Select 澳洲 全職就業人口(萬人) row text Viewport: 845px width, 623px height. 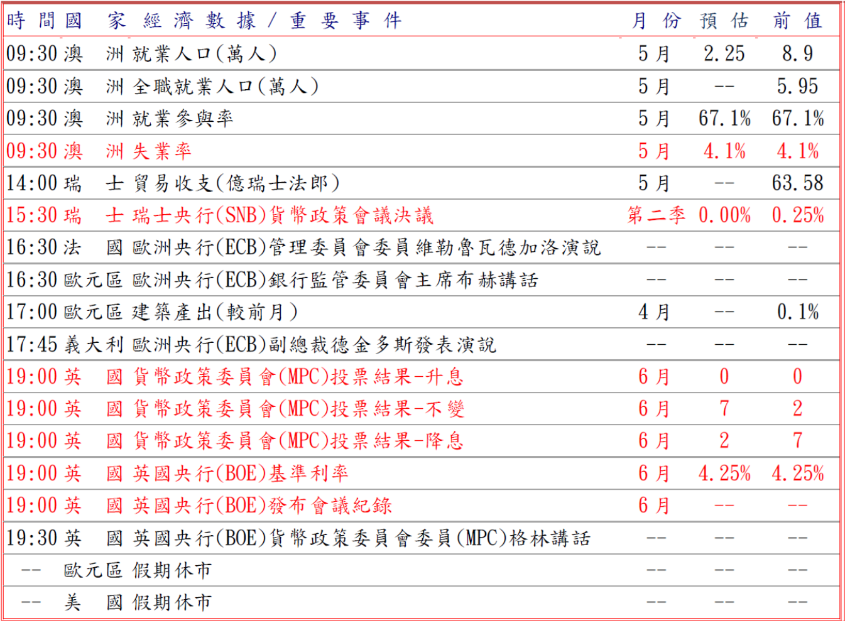click(x=226, y=86)
